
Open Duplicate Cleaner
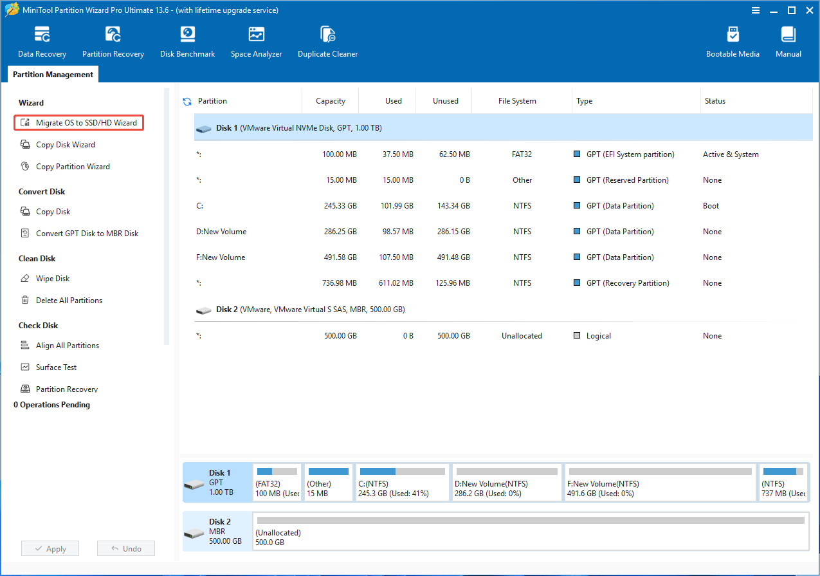[x=327, y=42]
